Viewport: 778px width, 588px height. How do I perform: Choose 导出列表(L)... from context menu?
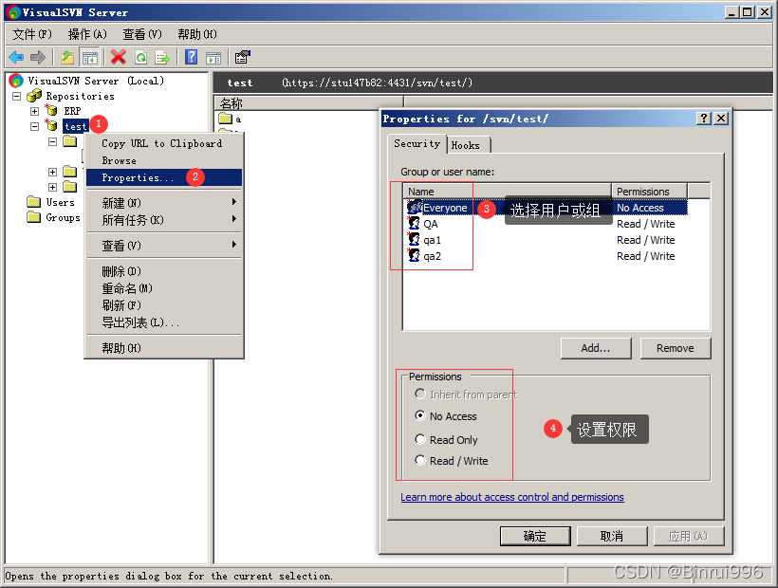[164, 322]
